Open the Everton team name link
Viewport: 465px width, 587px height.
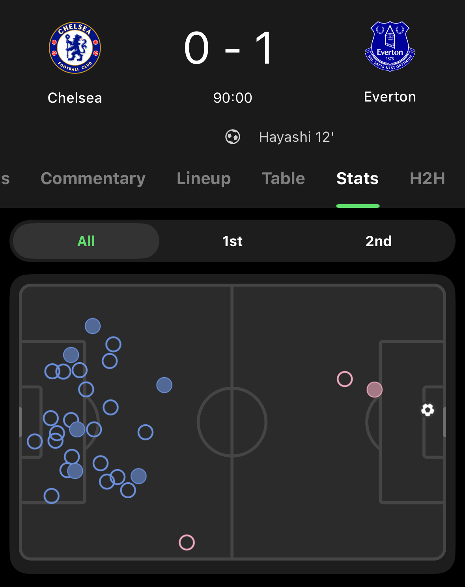pos(390,97)
